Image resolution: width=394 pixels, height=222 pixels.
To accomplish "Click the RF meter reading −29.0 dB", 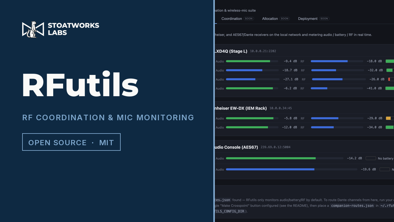I will click(337, 118).
